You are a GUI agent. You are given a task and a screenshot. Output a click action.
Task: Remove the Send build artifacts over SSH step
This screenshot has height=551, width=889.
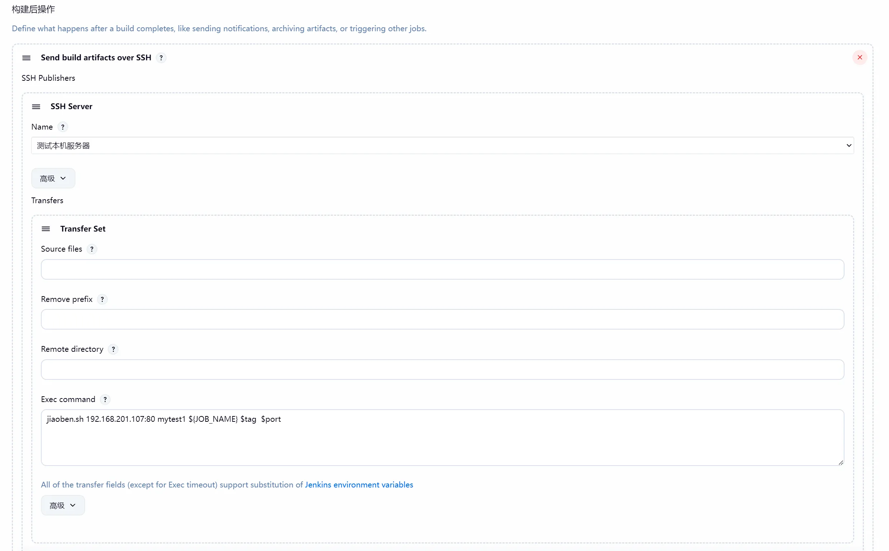[860, 57]
